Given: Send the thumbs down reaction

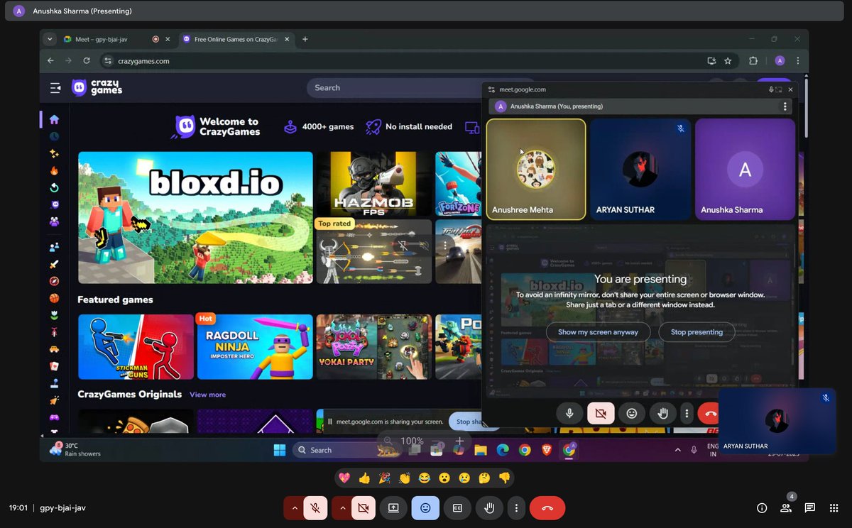Looking at the screenshot, I should point(504,478).
